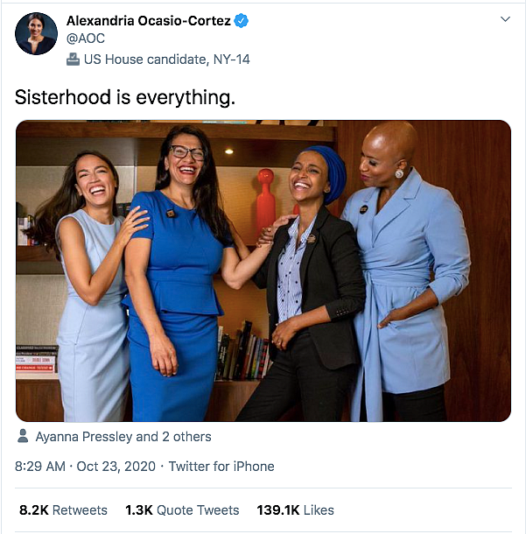Click the 8:29 AM timestamp

40,467
